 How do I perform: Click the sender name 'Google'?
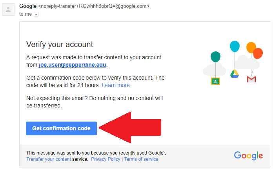(x=27, y=6)
